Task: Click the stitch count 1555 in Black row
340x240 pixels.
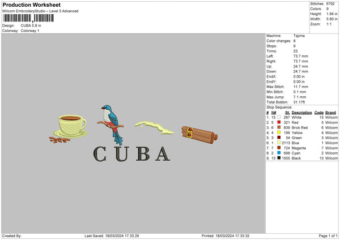Action: (286, 158)
